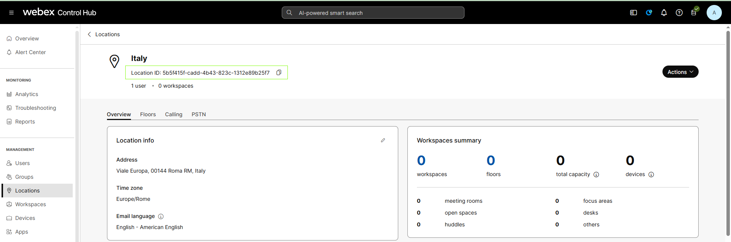Open Workspaces in the sidebar

click(30, 204)
